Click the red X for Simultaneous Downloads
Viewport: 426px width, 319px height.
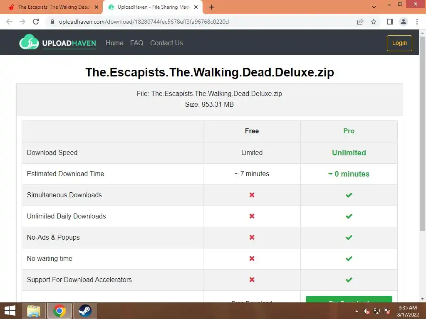coord(252,195)
